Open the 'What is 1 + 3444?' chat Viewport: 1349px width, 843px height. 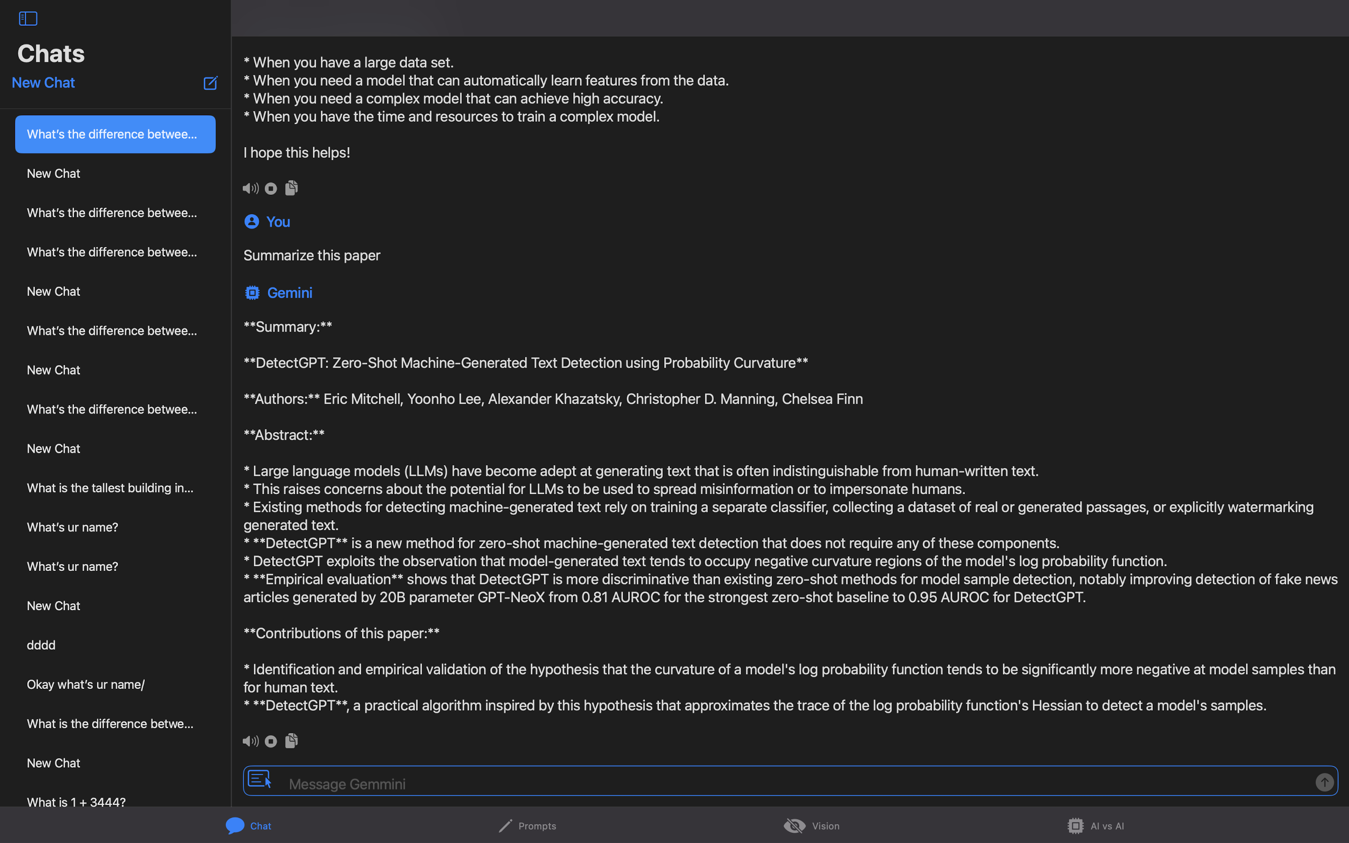[x=76, y=802]
